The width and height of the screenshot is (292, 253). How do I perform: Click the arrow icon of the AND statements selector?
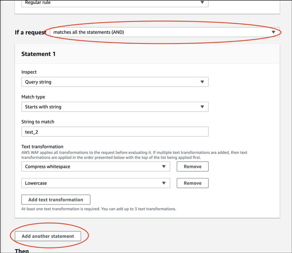tap(273, 32)
